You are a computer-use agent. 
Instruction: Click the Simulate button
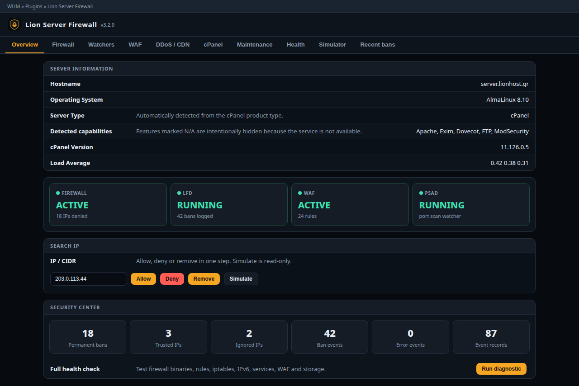point(241,279)
